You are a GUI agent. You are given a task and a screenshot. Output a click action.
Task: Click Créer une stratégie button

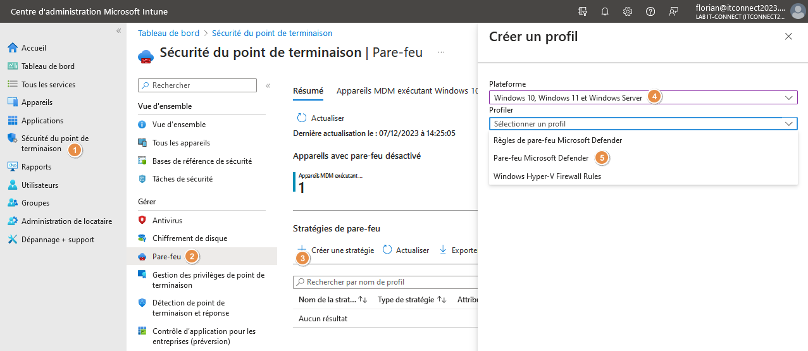(335, 250)
